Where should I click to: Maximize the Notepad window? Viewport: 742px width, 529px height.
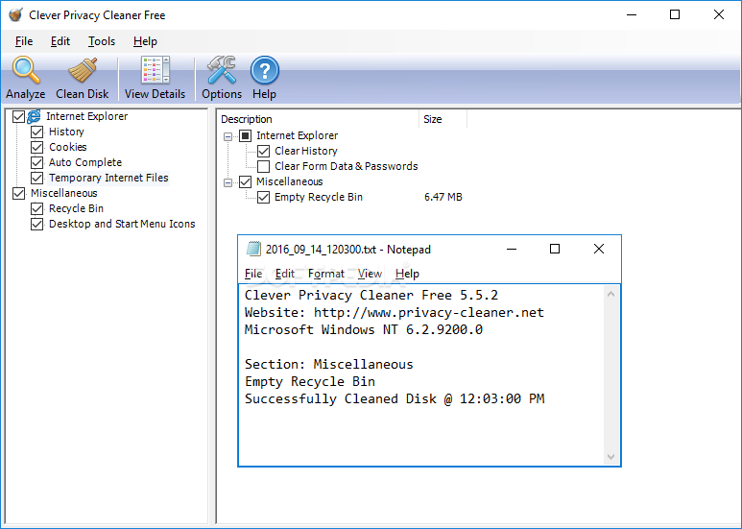point(555,249)
